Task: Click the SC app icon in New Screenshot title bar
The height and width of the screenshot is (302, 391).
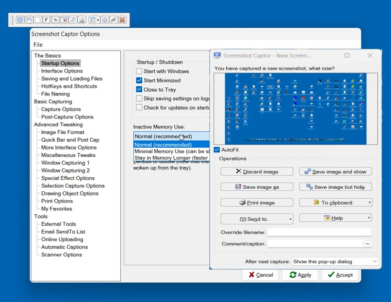Action: point(217,56)
